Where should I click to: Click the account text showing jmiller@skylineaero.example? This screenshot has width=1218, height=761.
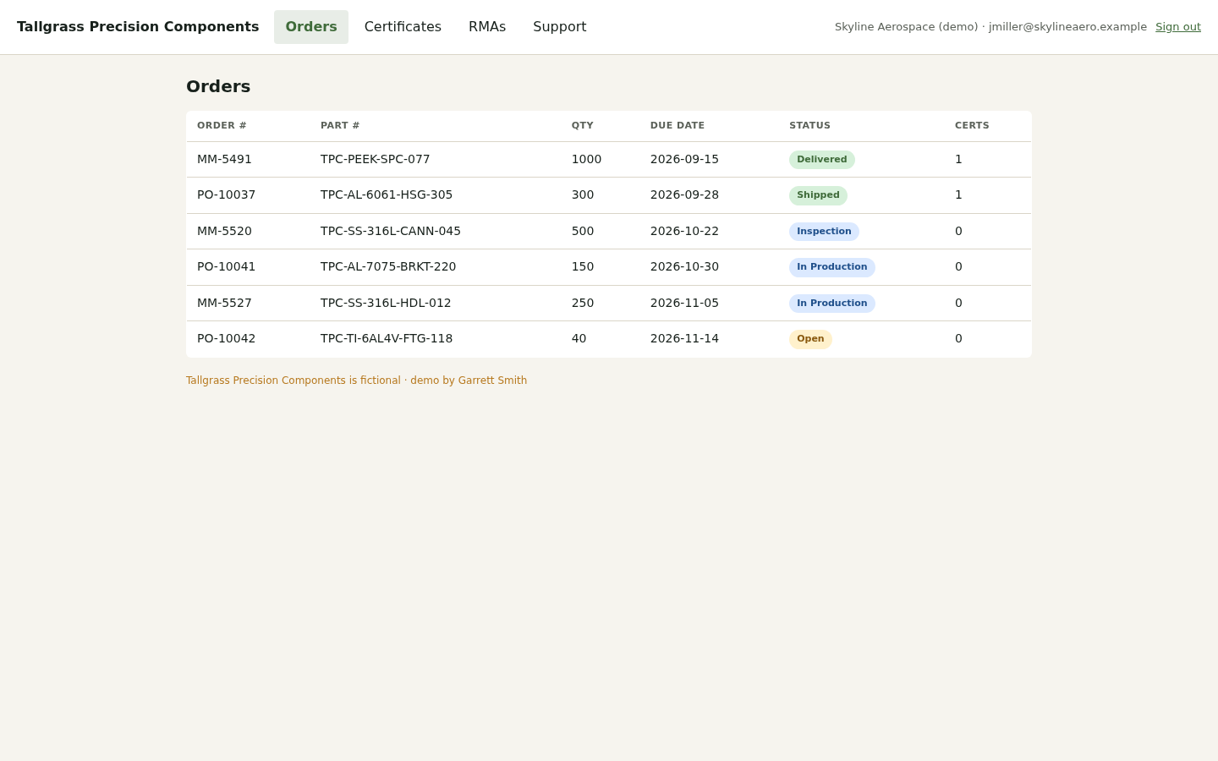click(990, 27)
